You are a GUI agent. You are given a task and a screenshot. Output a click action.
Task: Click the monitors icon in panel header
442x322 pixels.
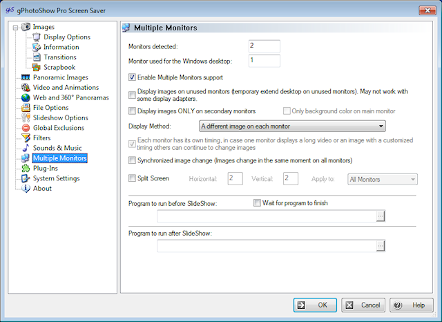pos(126,28)
